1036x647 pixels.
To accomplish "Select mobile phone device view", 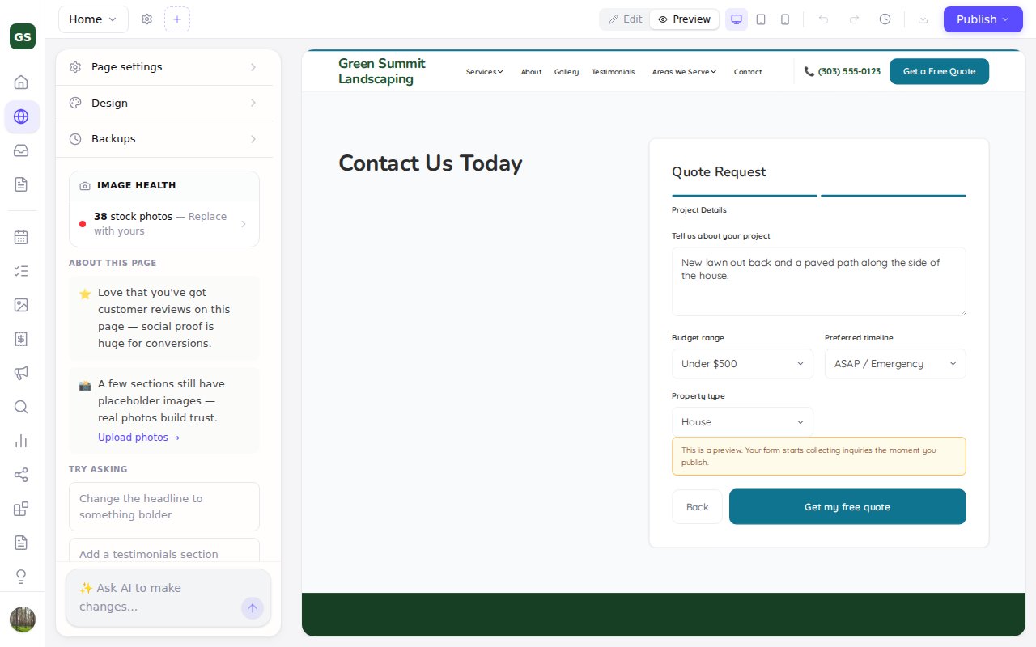I will coord(785,19).
